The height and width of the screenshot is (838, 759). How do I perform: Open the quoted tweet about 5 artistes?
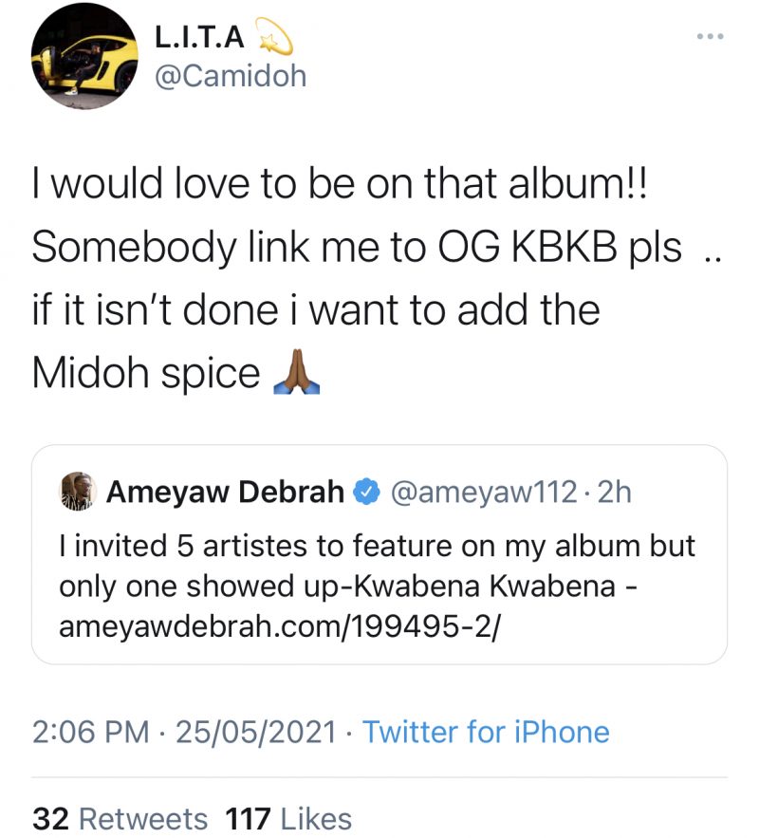point(379,554)
